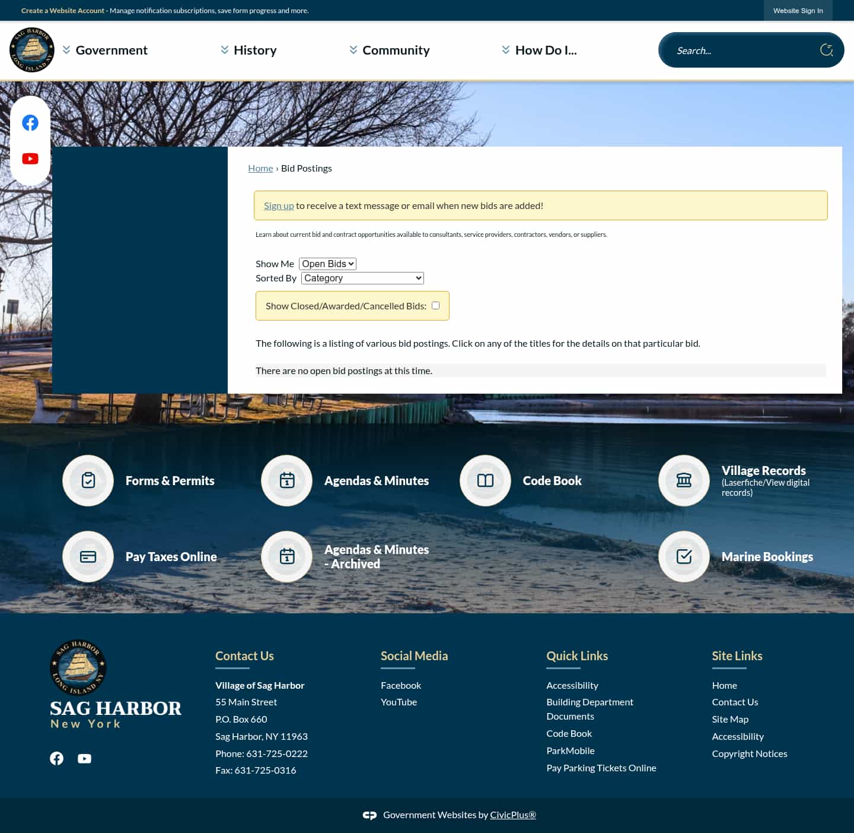Click the Sag Harbor ship logo

tap(33, 49)
